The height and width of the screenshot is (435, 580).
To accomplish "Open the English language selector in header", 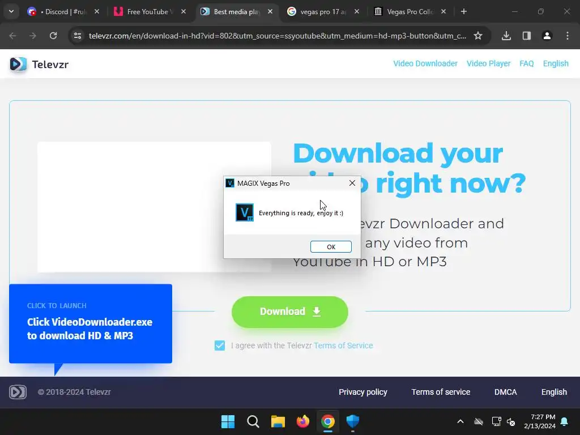I will [x=556, y=63].
